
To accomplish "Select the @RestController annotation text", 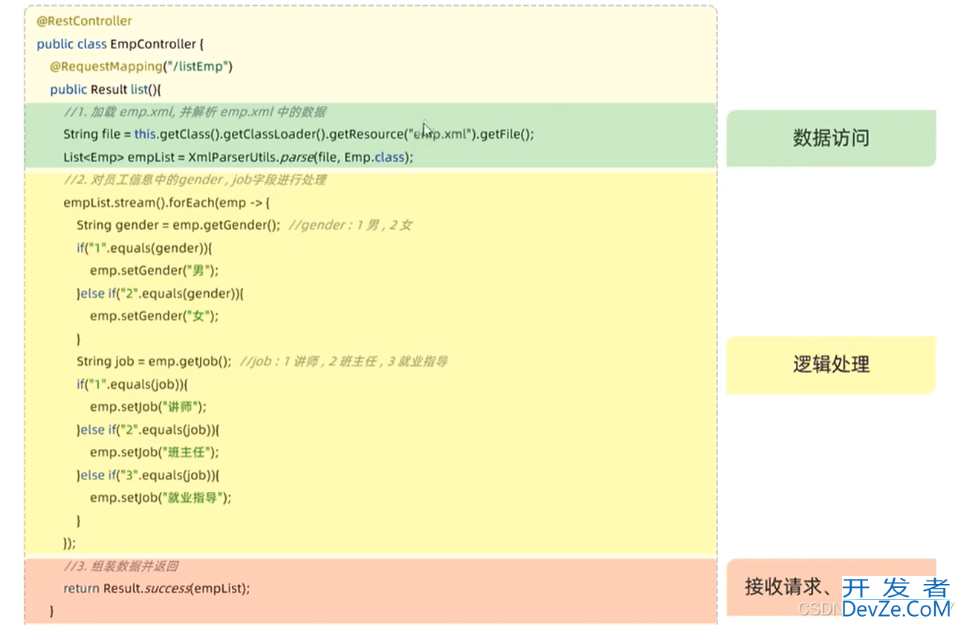I will 85,21.
